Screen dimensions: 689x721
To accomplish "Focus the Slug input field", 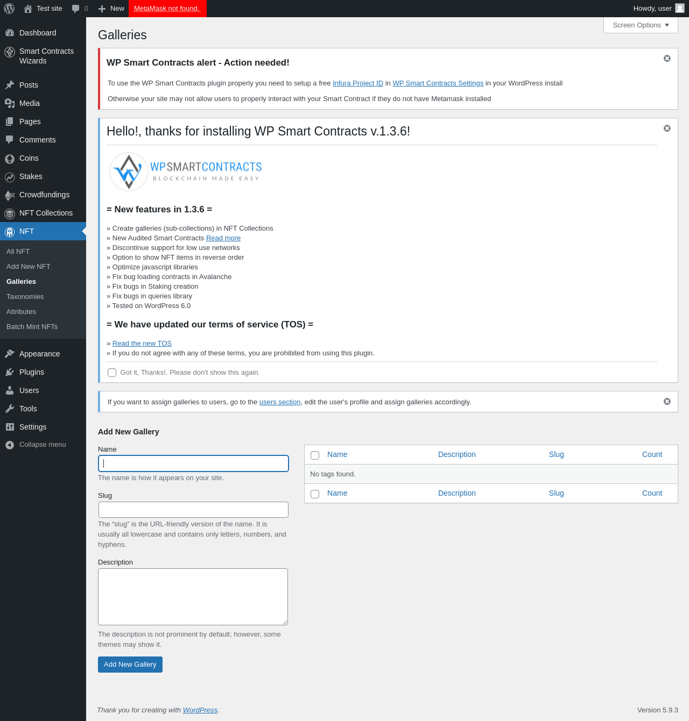I will pos(193,510).
